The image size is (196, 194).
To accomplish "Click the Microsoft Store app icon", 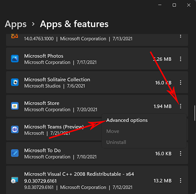I will (15, 106).
